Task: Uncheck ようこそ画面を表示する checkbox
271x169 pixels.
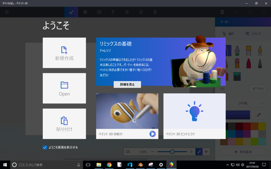Action: click(x=45, y=147)
